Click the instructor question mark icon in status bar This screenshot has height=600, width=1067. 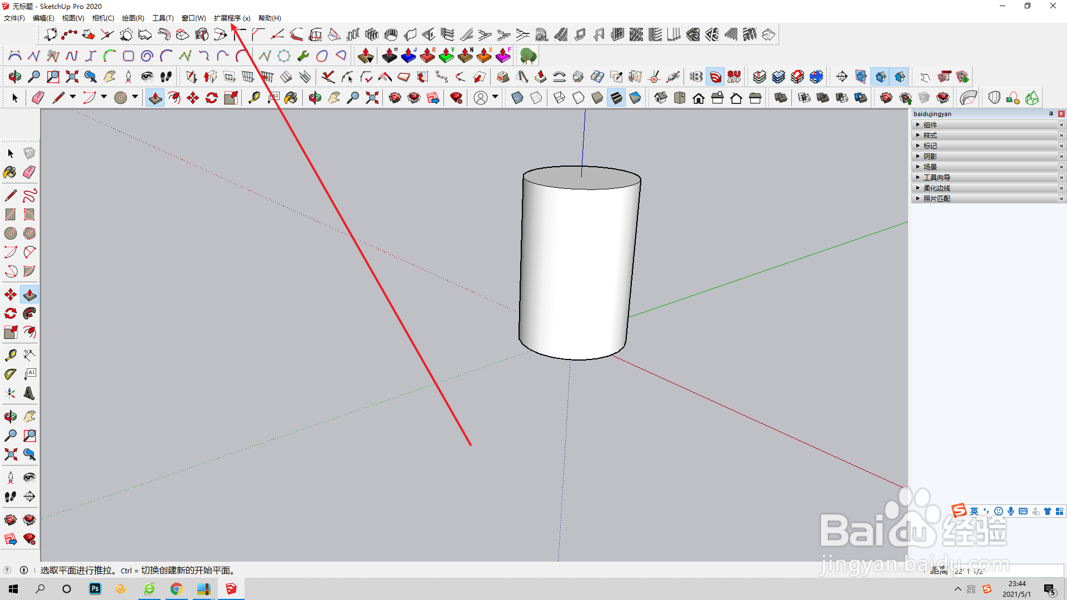pyautogui.click(x=7, y=570)
